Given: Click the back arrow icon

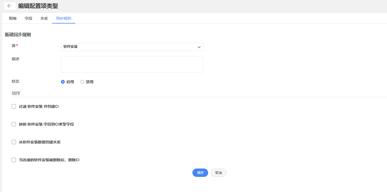Looking at the screenshot, I should (x=10, y=6).
